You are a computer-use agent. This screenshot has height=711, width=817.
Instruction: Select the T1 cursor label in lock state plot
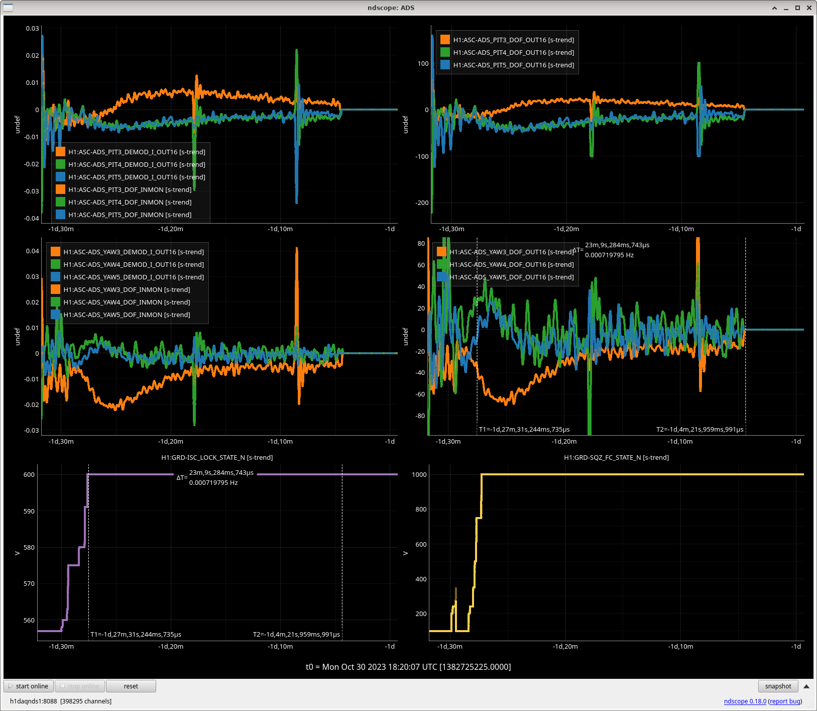[x=136, y=634]
